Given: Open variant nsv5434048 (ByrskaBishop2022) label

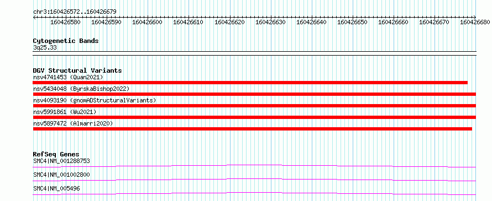Looking at the screenshot, I should pyautogui.click(x=81, y=89).
